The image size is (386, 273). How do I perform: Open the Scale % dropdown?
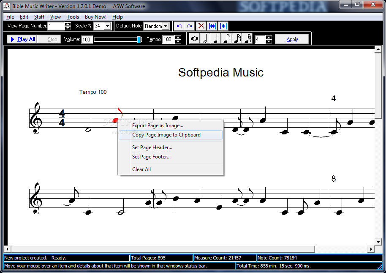(x=108, y=26)
